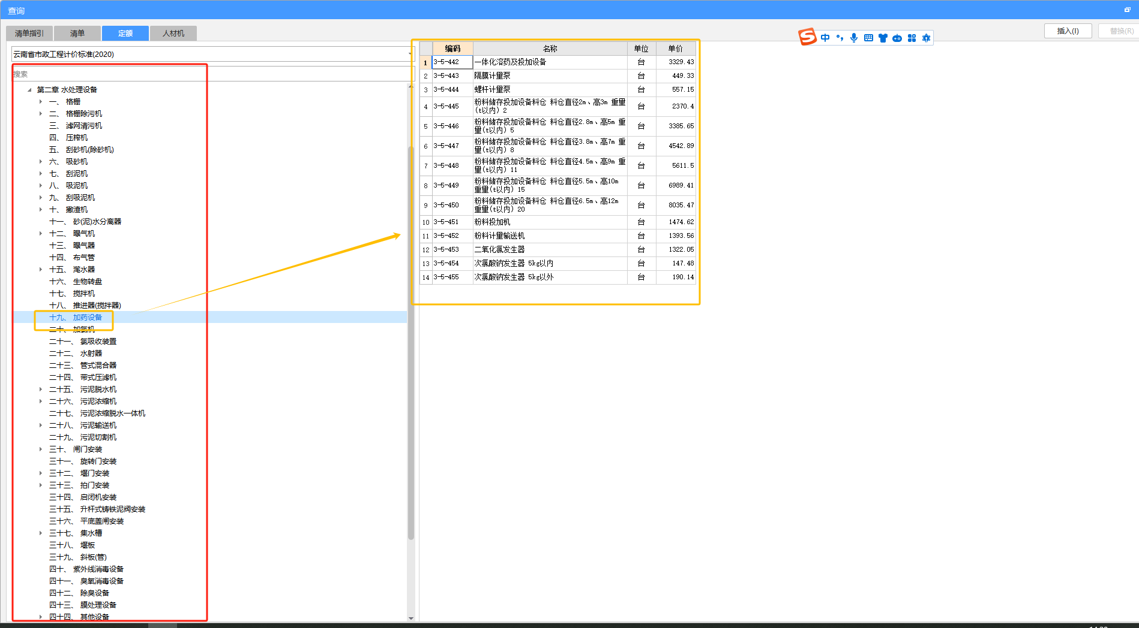Expand the 七、刮泥机 node
The image size is (1139, 628).
(x=41, y=174)
